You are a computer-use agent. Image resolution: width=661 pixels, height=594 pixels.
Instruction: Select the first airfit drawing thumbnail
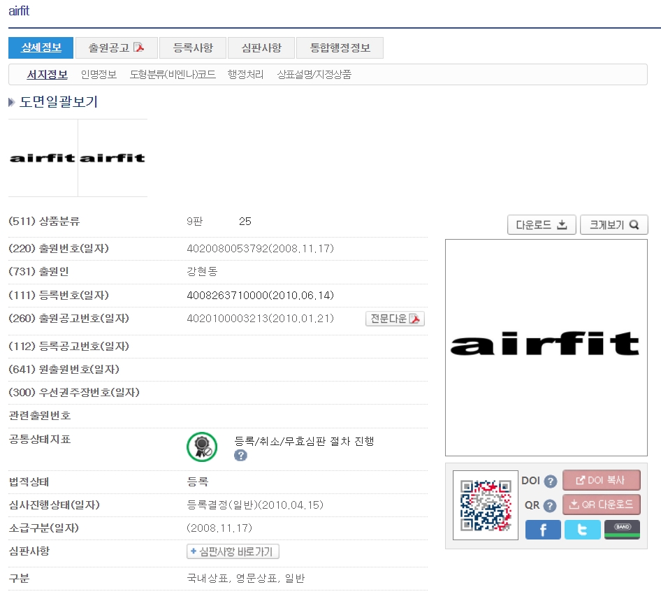pos(43,158)
